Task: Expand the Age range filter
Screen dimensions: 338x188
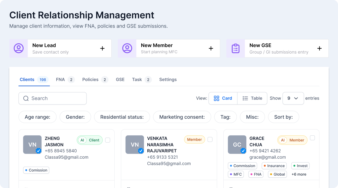Action: pyautogui.click(x=38, y=117)
